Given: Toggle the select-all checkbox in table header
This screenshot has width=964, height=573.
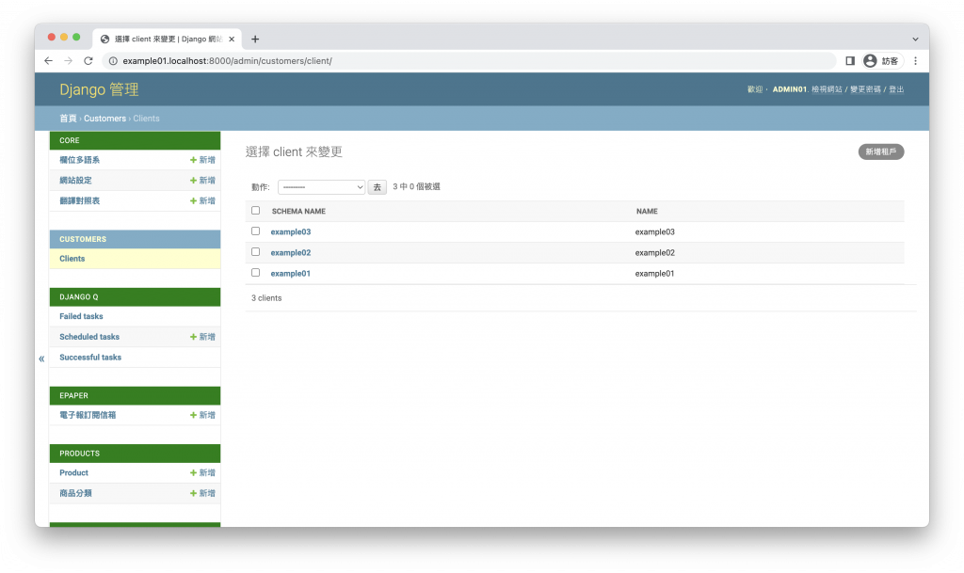Looking at the screenshot, I should (x=256, y=211).
